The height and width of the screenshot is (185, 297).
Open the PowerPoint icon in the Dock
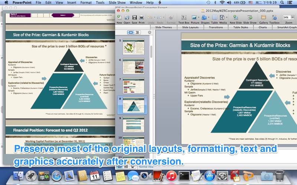(x=248, y=176)
